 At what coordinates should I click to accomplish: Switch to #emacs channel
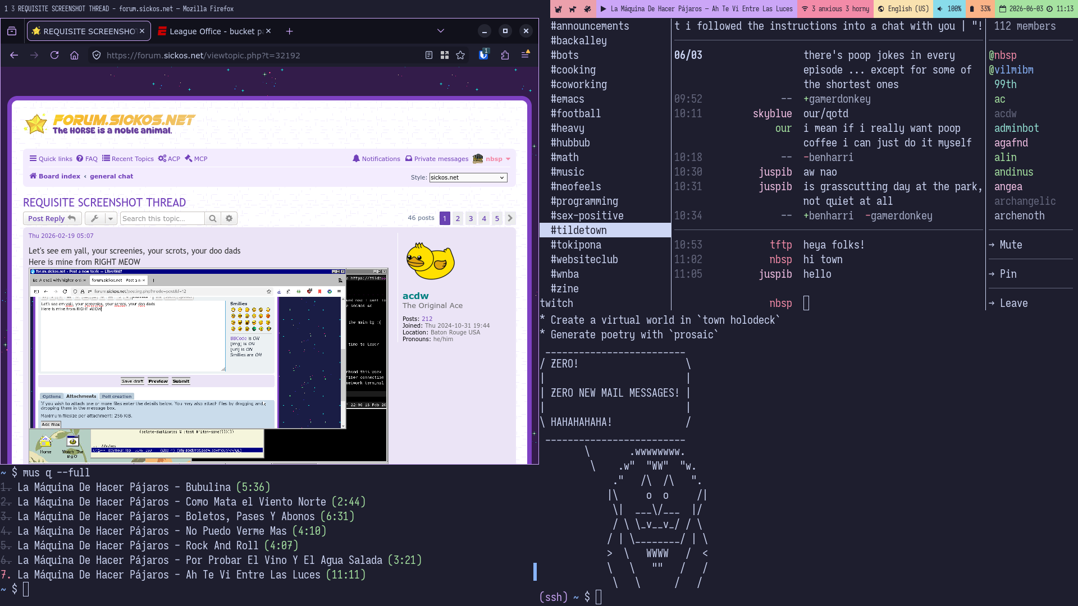coord(567,99)
